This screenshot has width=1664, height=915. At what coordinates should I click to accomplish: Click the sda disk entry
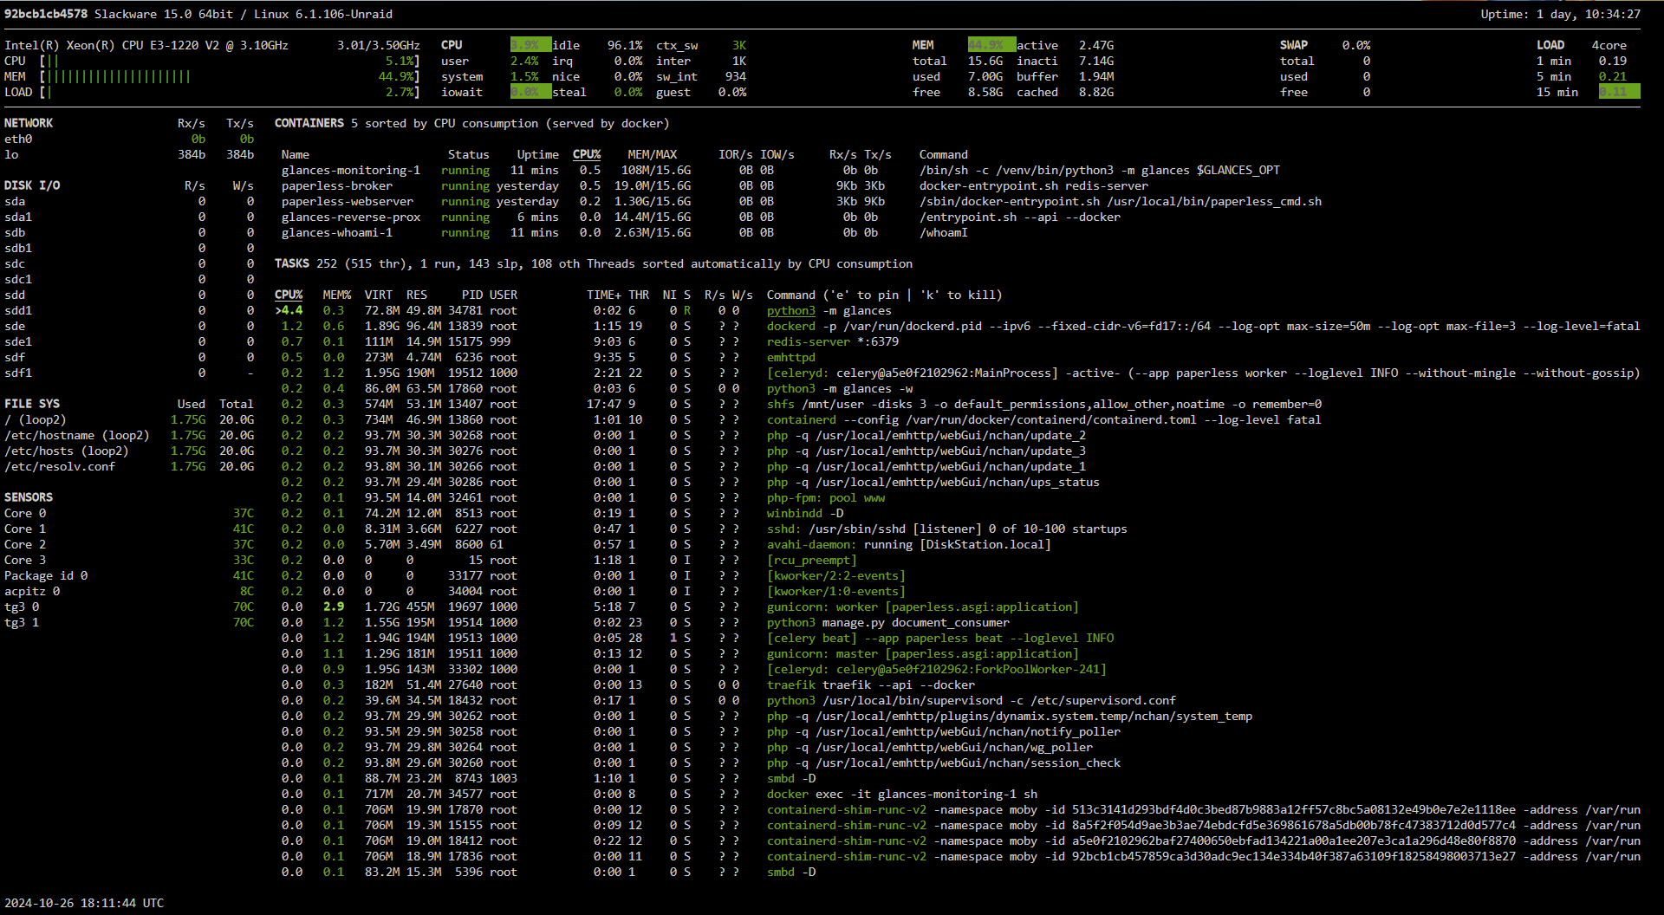pos(15,201)
